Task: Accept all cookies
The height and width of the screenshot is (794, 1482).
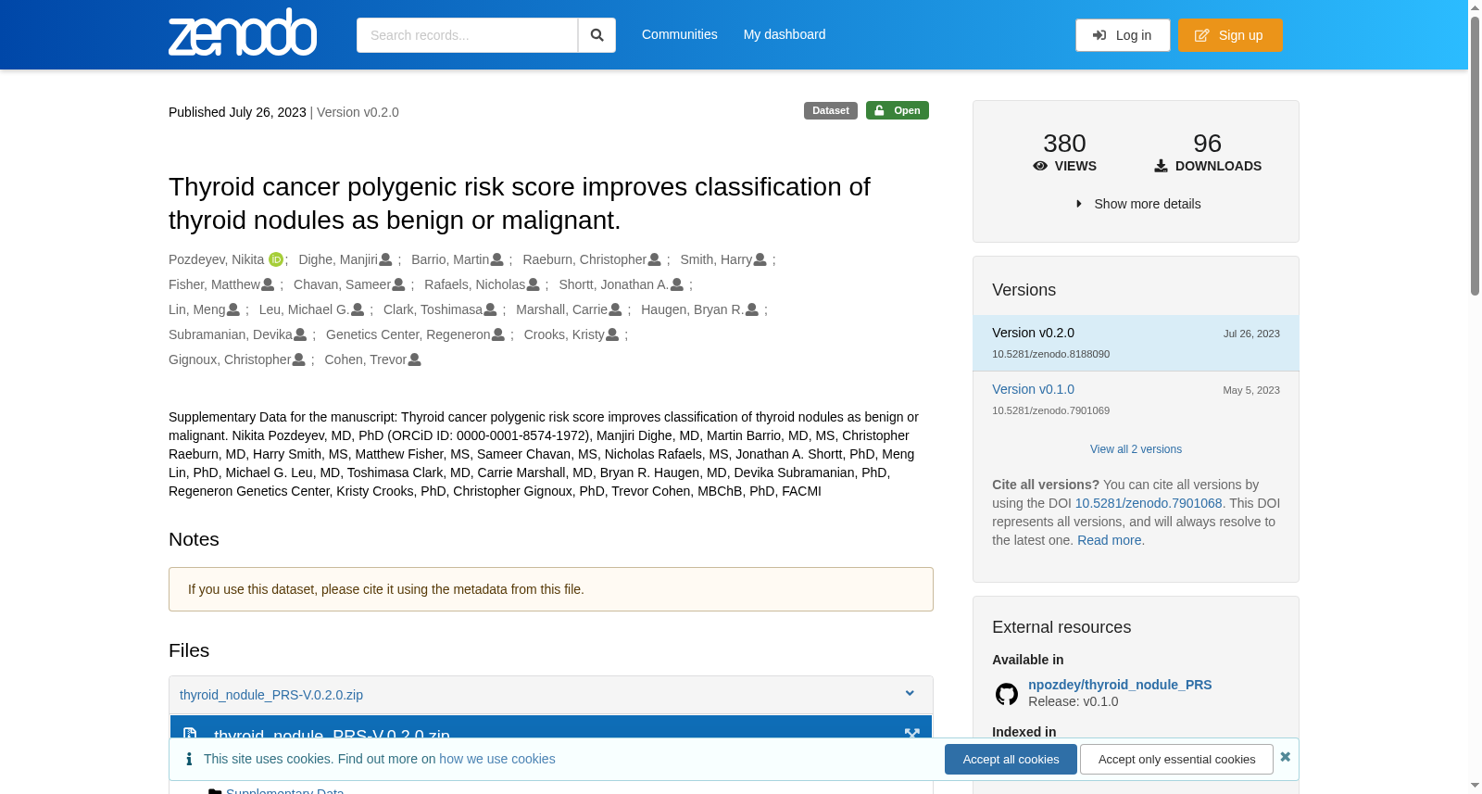Action: click(1011, 759)
